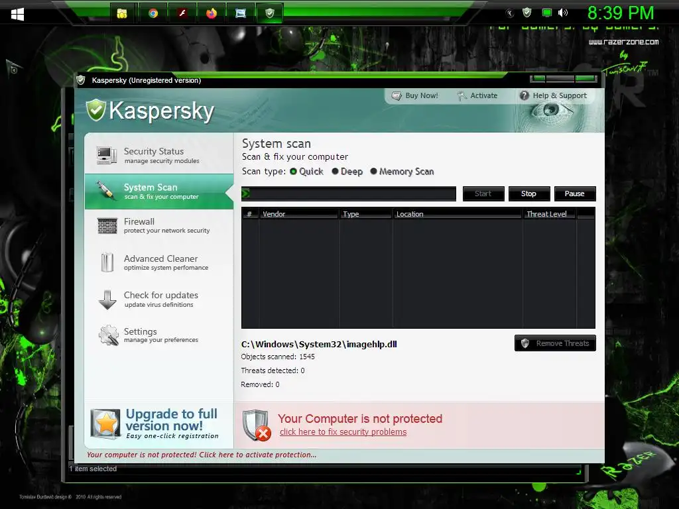Open the speaker volume tray icon

pos(562,13)
